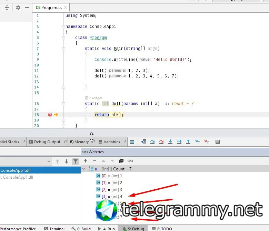Click line number 12 in the gutter
Viewport: 269px width, 231px height.
click(37, 76)
